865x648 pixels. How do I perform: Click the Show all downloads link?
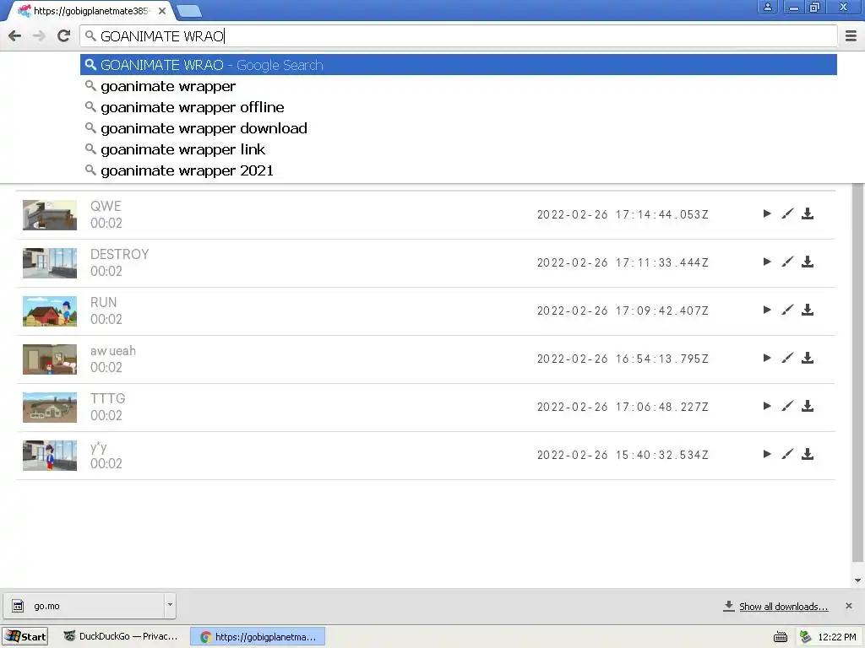(783, 606)
